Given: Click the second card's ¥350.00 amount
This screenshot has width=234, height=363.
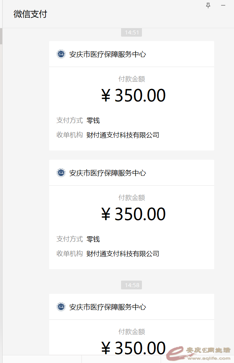Looking at the screenshot, I should click(x=133, y=215).
